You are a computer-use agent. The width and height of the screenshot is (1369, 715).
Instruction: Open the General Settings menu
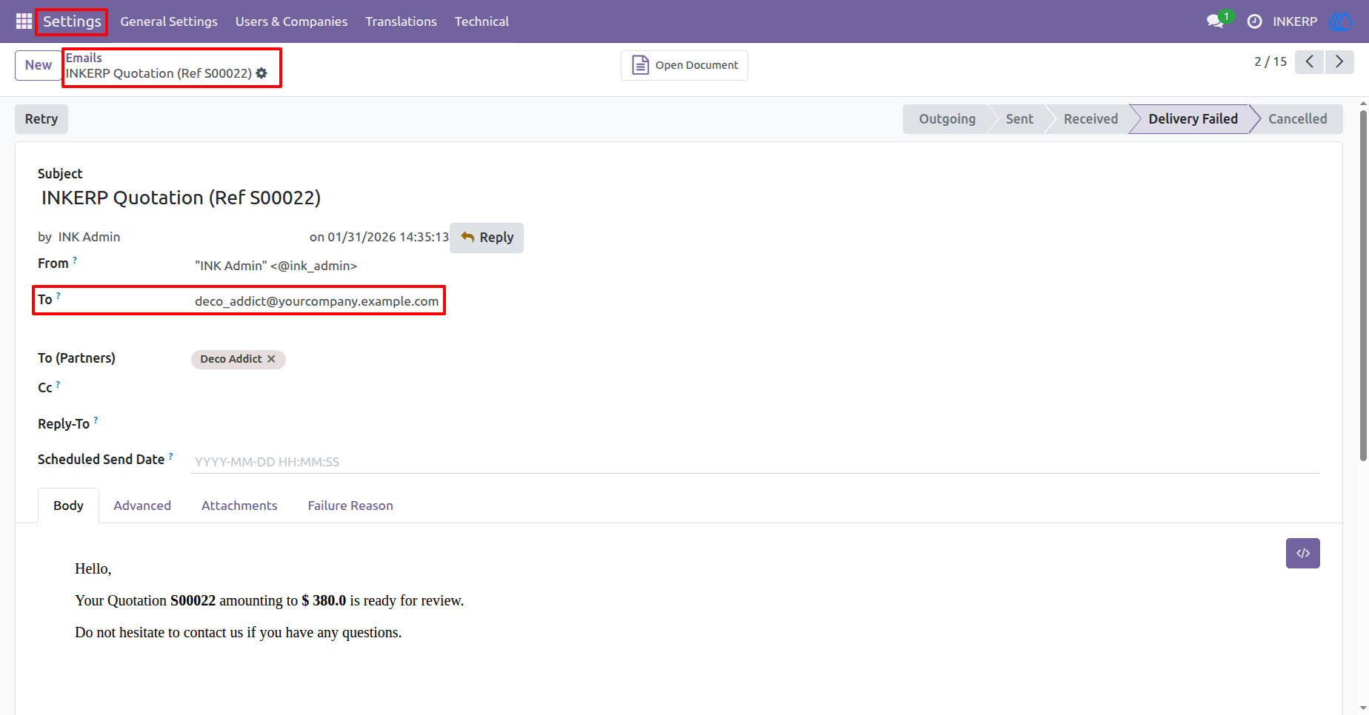point(169,21)
